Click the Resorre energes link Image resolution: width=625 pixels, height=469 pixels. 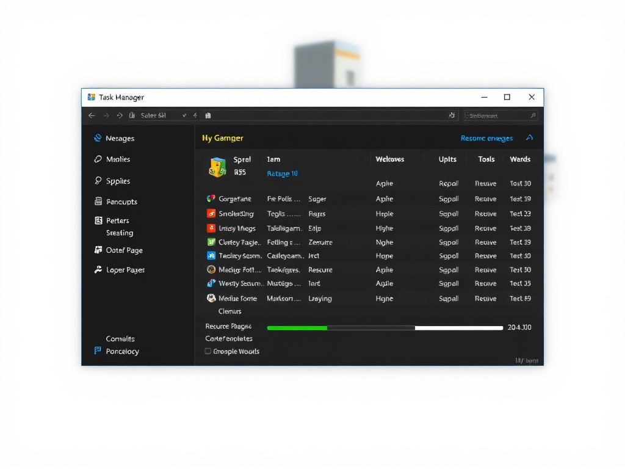click(486, 138)
